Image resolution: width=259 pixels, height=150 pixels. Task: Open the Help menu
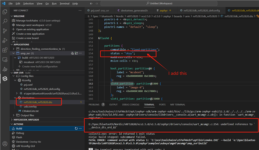click(x=75, y=4)
